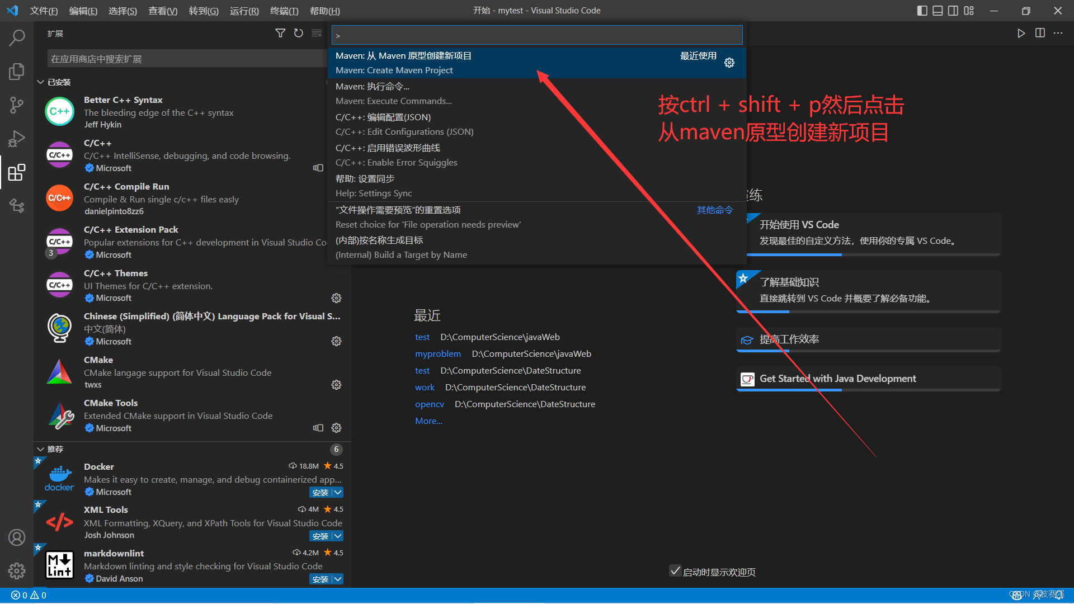Click the command palette input field
This screenshot has width=1074, height=604.
pyautogui.click(x=537, y=35)
